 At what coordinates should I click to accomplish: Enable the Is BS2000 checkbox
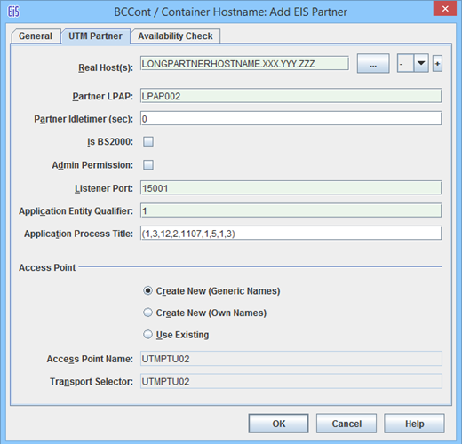point(148,141)
